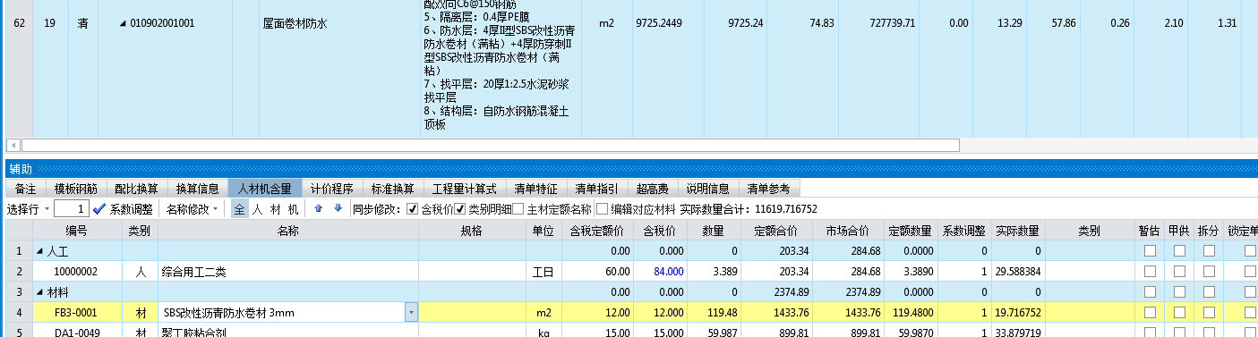This screenshot has width=1258, height=337.
Task: Toggle 暂估 checkbox in the 人工 row
Action: (1150, 251)
